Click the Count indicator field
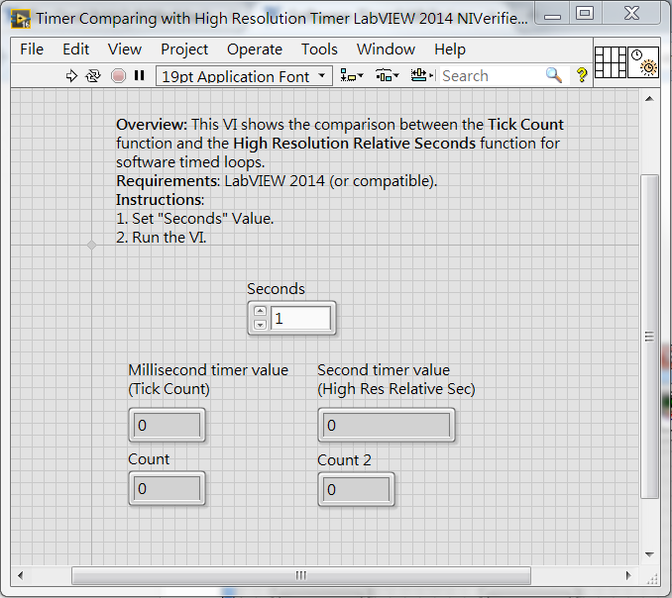The image size is (672, 598). tap(168, 488)
